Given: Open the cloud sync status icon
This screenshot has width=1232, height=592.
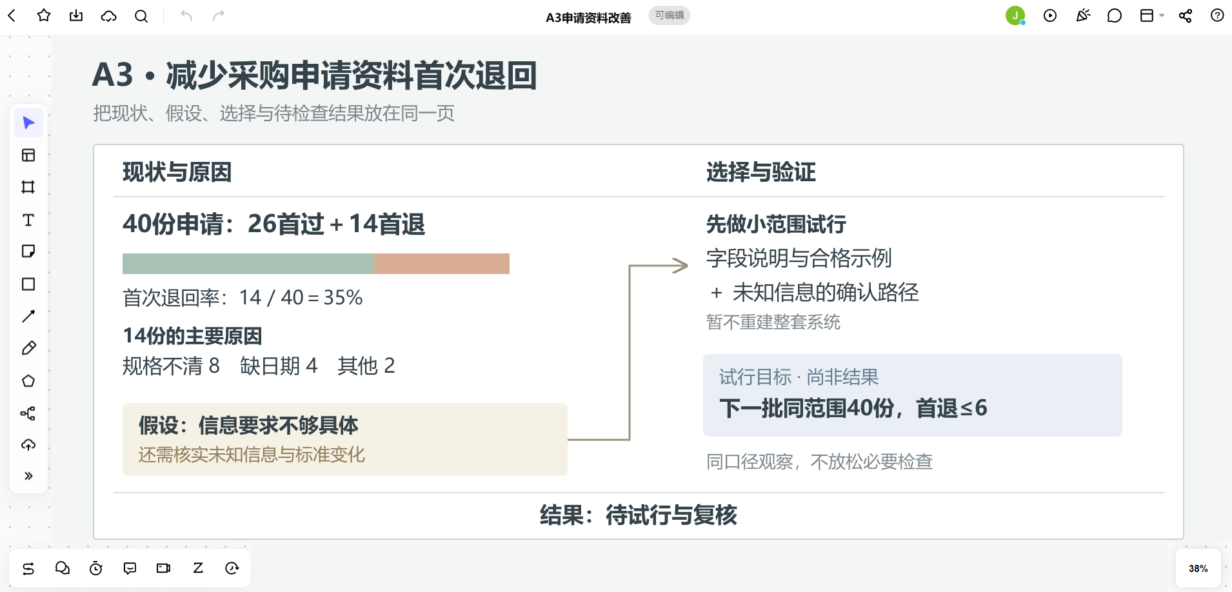Looking at the screenshot, I should pyautogui.click(x=109, y=15).
